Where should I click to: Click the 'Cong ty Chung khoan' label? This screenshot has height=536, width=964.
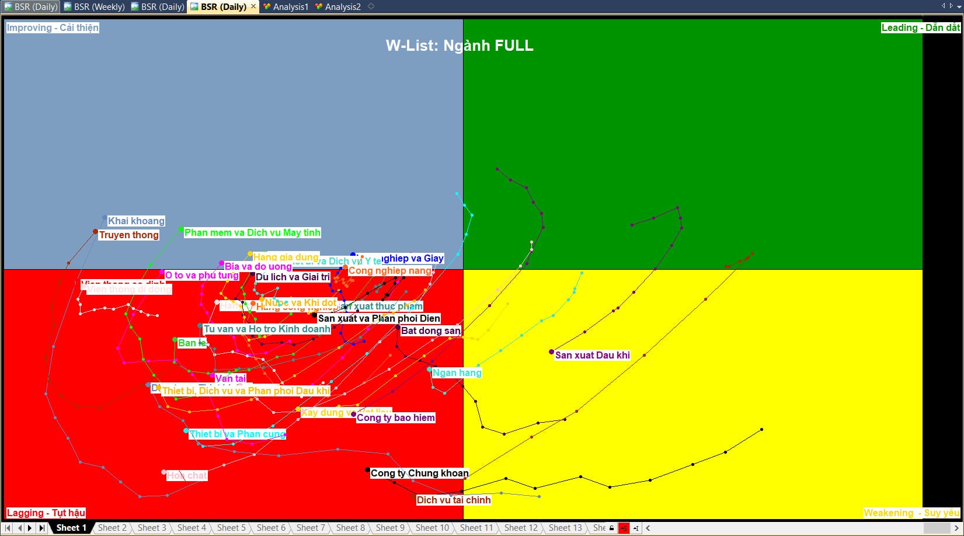[x=419, y=473]
